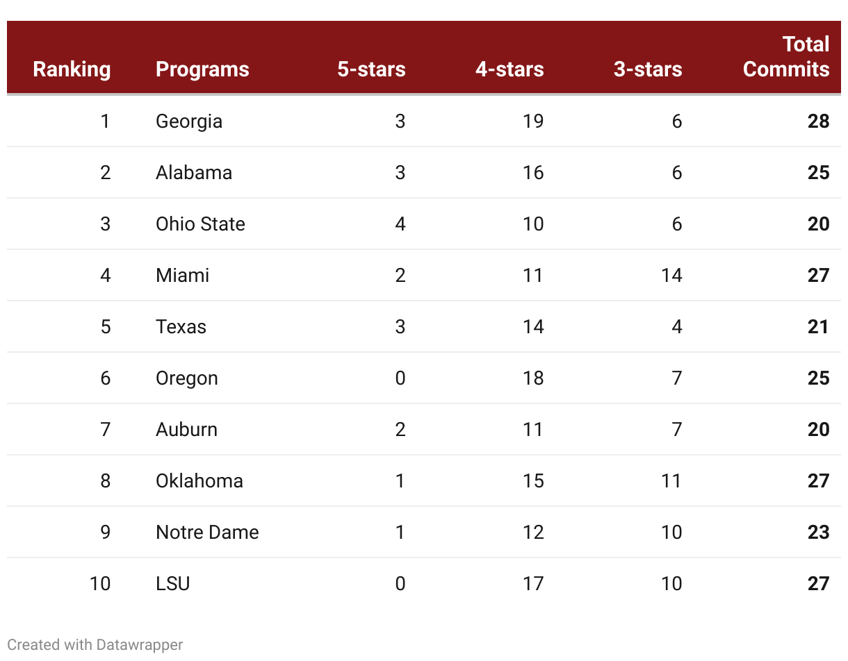Click Georgia's total commits value 28
The width and height of the screenshot is (848, 661).
click(818, 122)
